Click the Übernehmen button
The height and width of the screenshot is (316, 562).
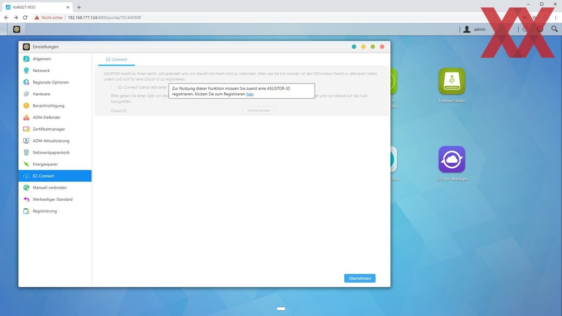[x=360, y=278]
